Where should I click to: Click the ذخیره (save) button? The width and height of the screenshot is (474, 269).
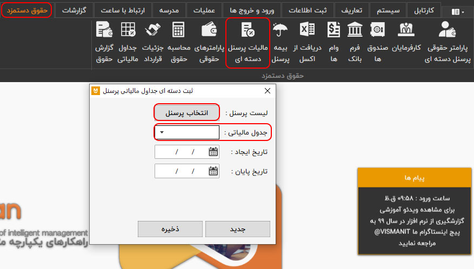pyautogui.click(x=170, y=229)
